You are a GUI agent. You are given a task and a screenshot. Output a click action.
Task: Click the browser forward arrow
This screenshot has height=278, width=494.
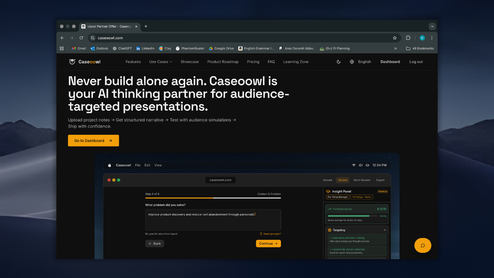72,38
